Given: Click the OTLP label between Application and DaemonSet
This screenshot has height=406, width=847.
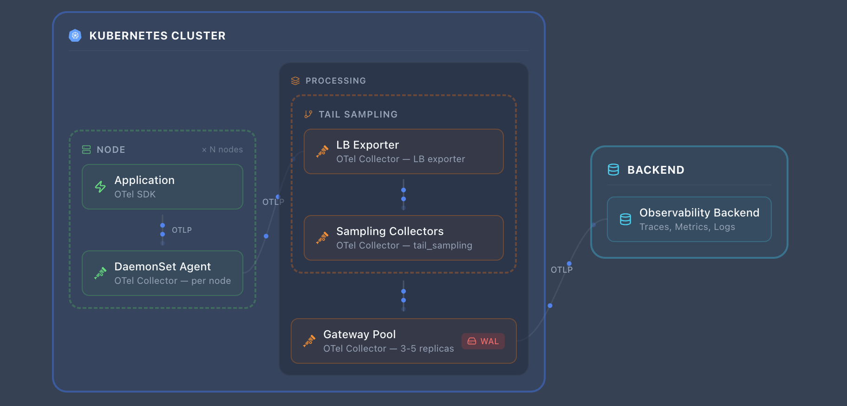Looking at the screenshot, I should [x=182, y=230].
